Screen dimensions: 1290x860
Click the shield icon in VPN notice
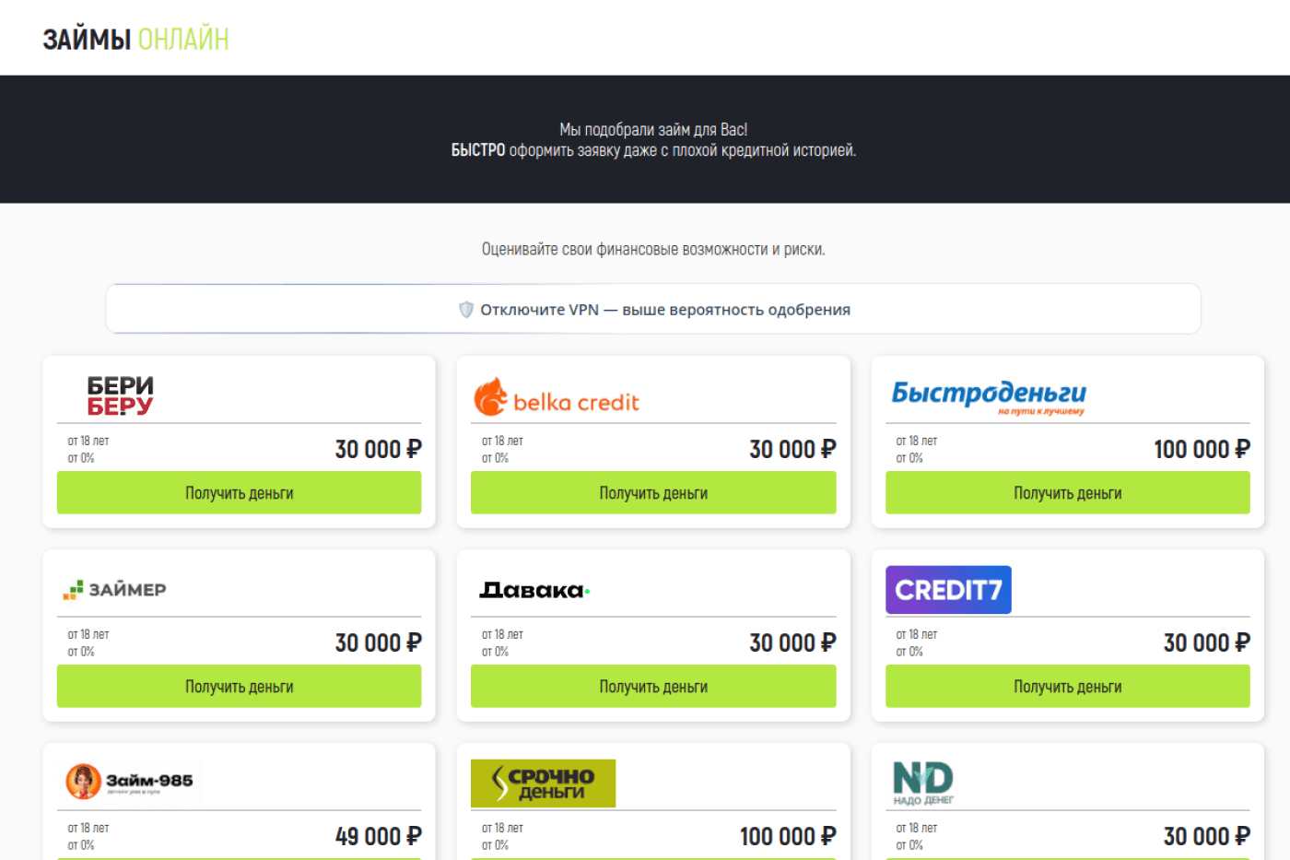pyautogui.click(x=466, y=310)
